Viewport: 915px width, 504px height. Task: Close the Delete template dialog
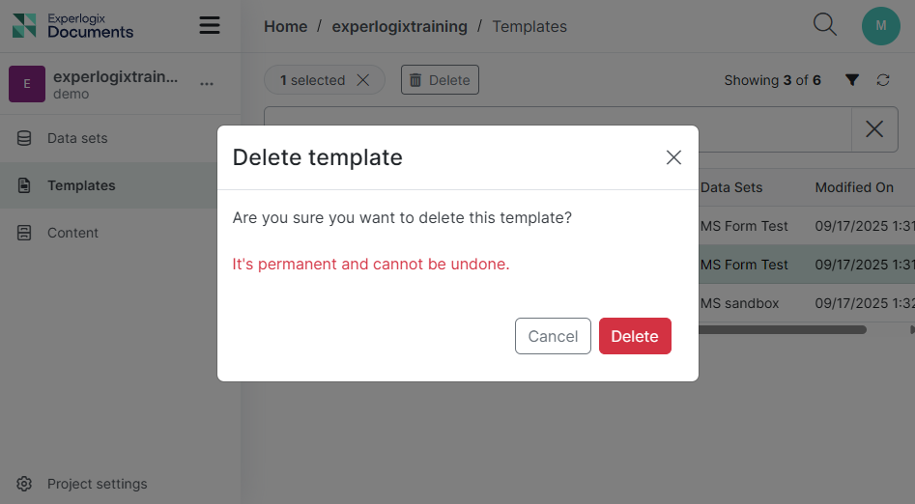(x=673, y=157)
